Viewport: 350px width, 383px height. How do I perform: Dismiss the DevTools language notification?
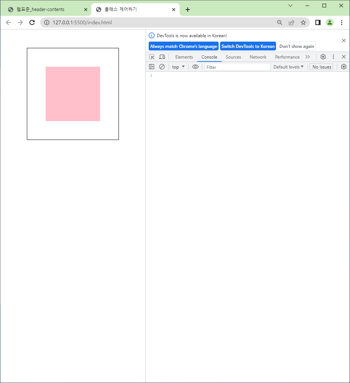tap(344, 41)
